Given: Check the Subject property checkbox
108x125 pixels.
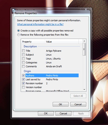Looking at the screenshot, I should click(23, 55).
